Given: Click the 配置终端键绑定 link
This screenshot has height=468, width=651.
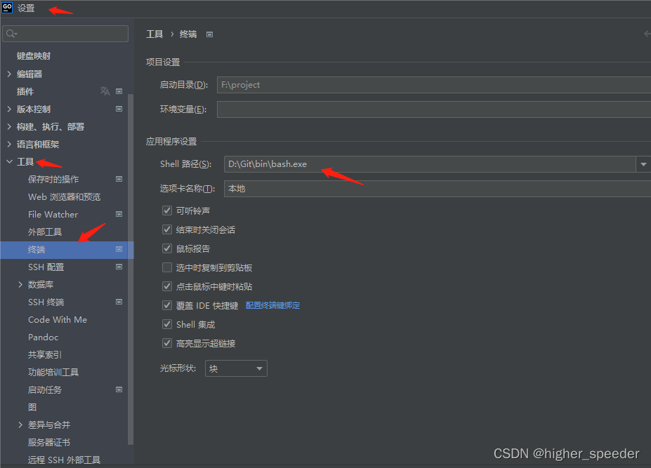Looking at the screenshot, I should tap(272, 305).
